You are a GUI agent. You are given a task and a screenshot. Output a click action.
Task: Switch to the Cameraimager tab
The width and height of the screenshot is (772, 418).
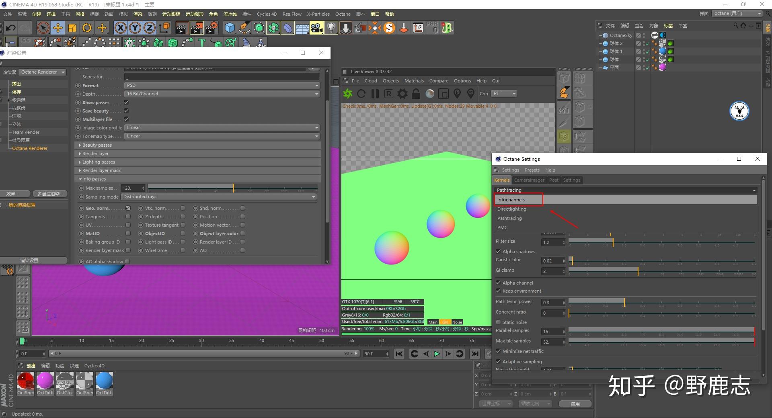529,180
